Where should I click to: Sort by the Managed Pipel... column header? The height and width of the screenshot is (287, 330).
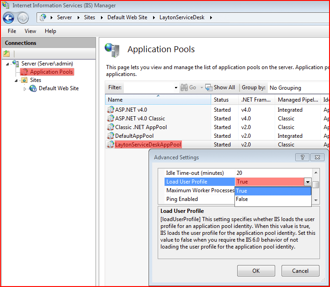(x=298, y=99)
